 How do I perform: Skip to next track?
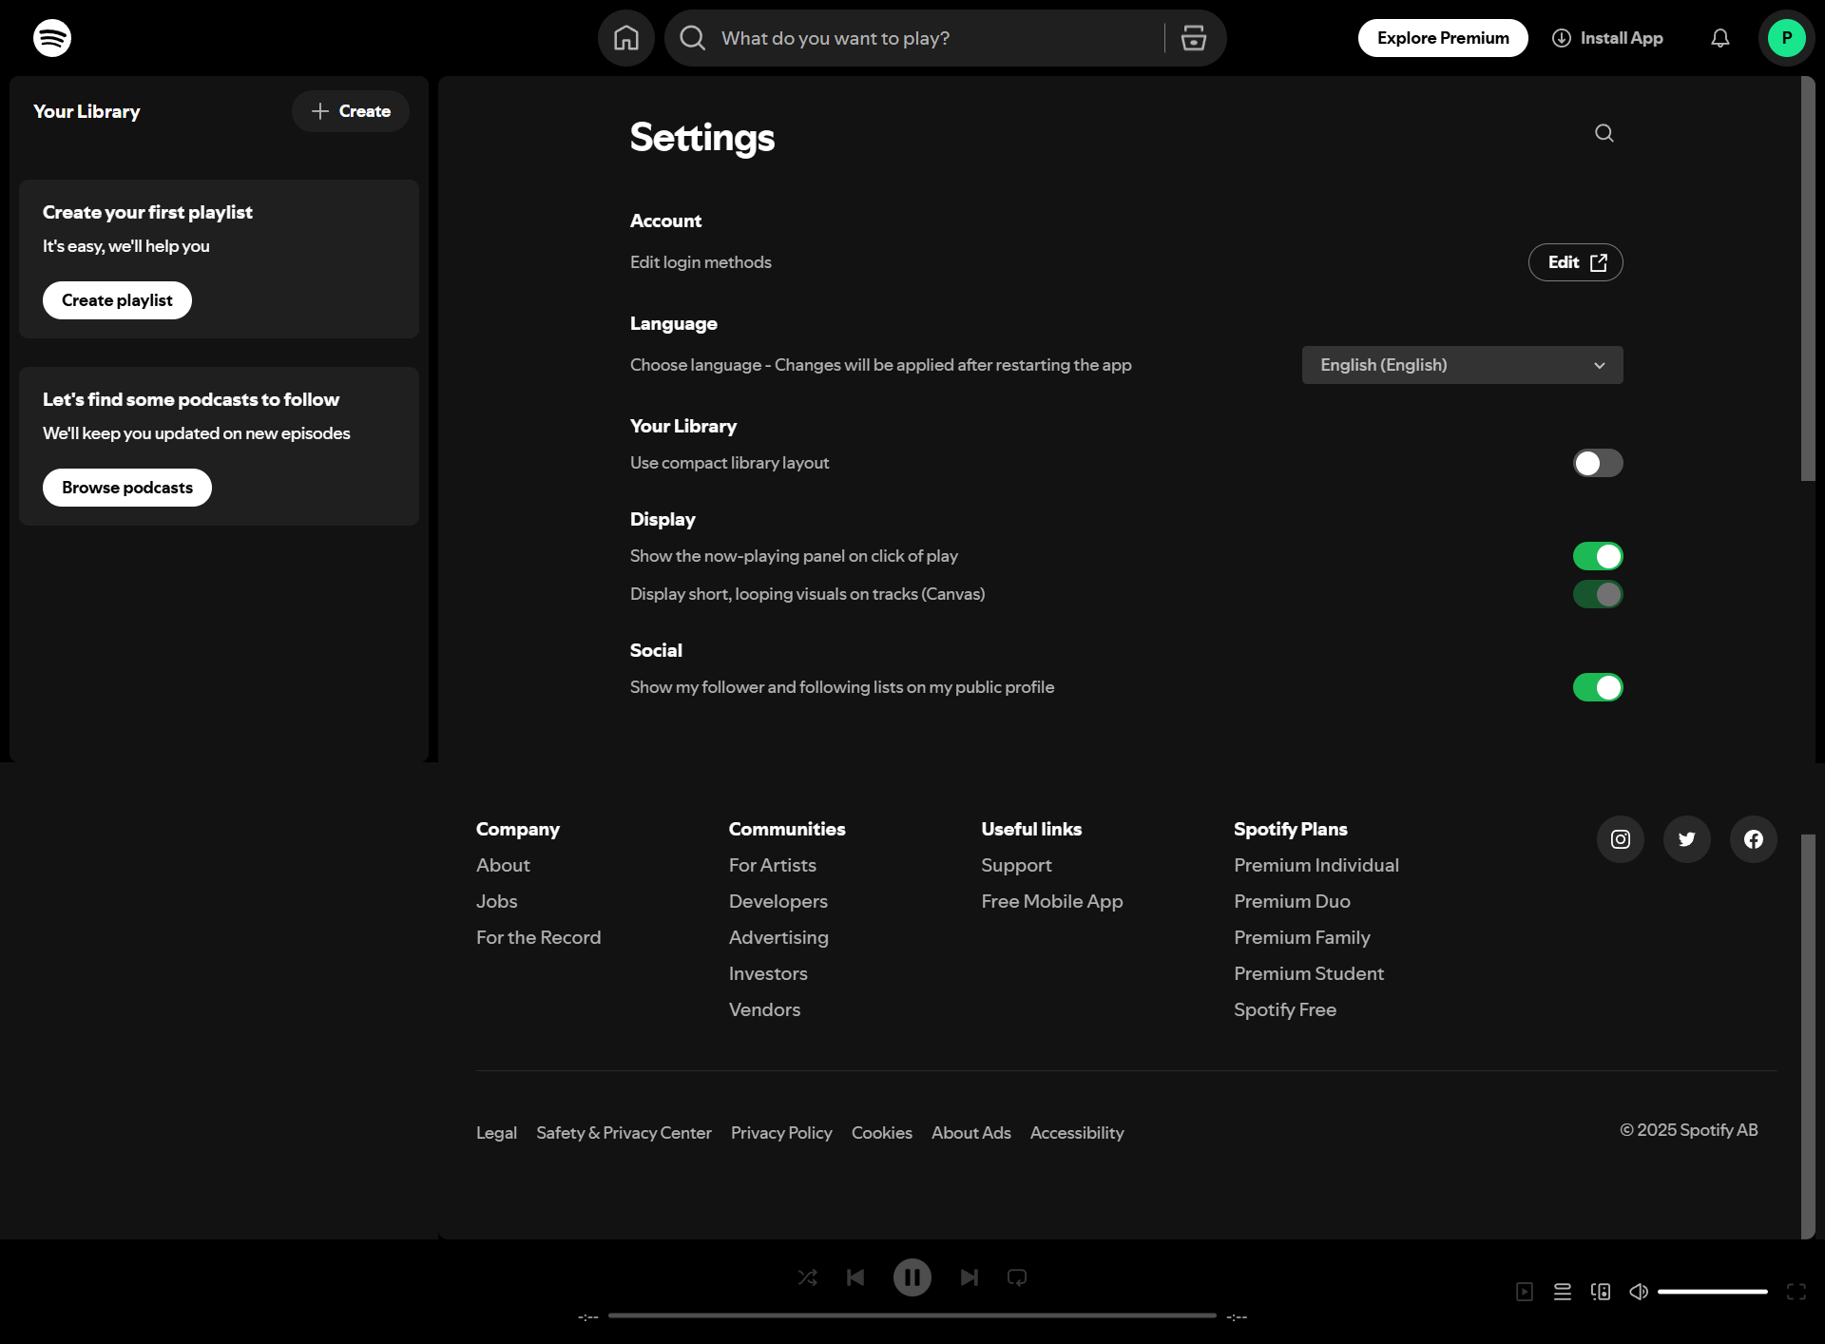pyautogui.click(x=970, y=1277)
